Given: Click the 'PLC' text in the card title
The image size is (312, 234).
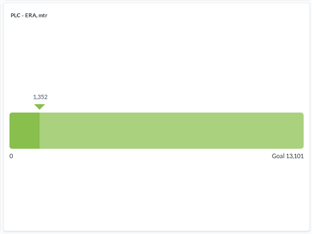Looking at the screenshot, I should (16, 16).
